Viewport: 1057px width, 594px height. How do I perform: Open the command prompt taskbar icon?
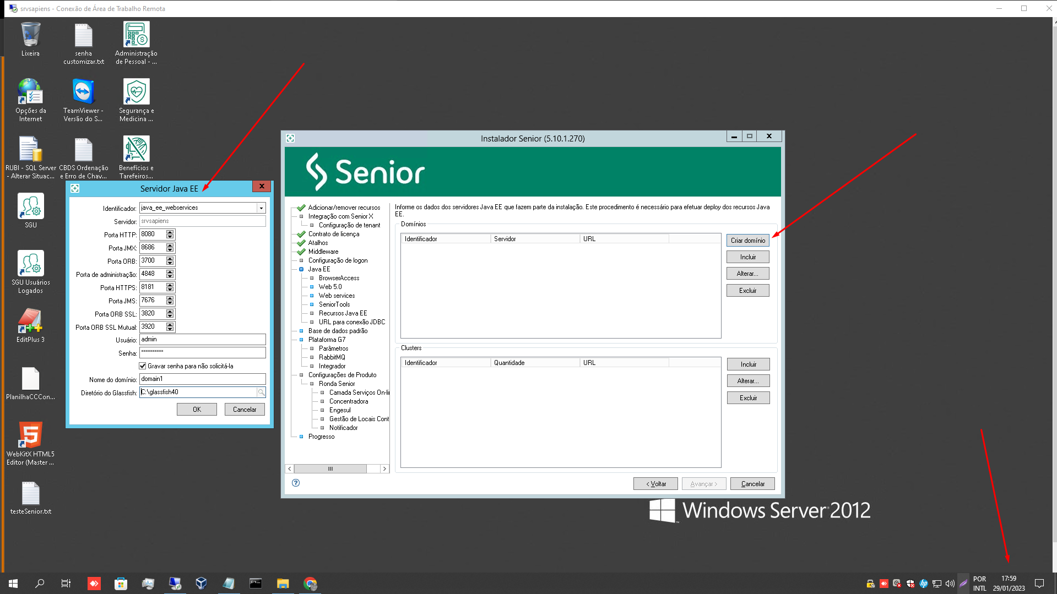point(256,584)
